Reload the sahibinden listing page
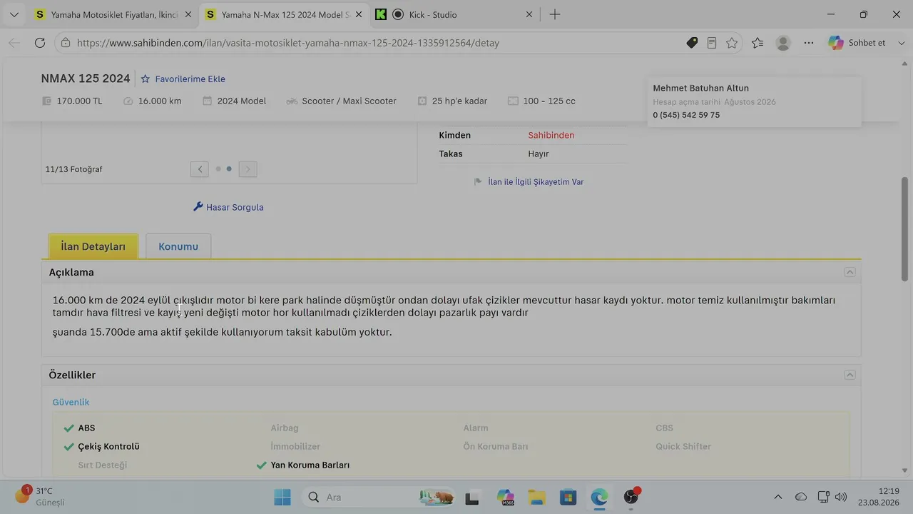This screenshot has height=514, width=913. [40, 43]
